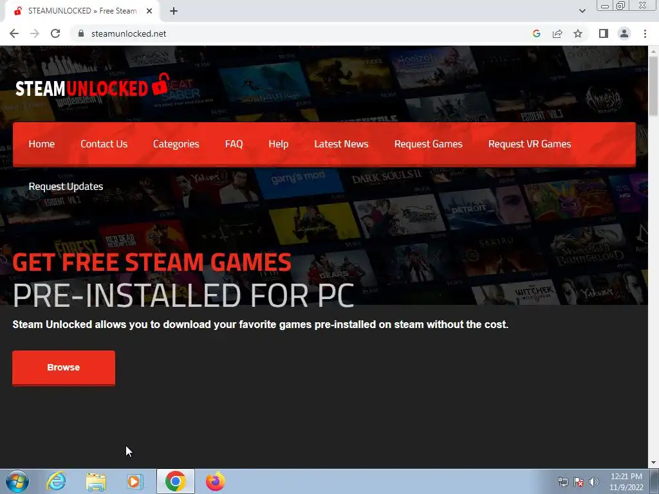This screenshot has height=494, width=659.
Task: Click the page vertical scrollbar thumb
Action: click(653, 86)
